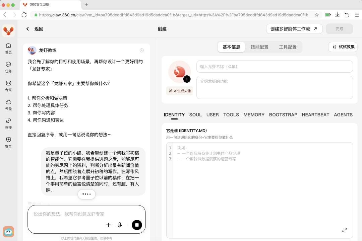
Task: Reload the page with refresh icon
Action: pyautogui.click(x=24, y=15)
